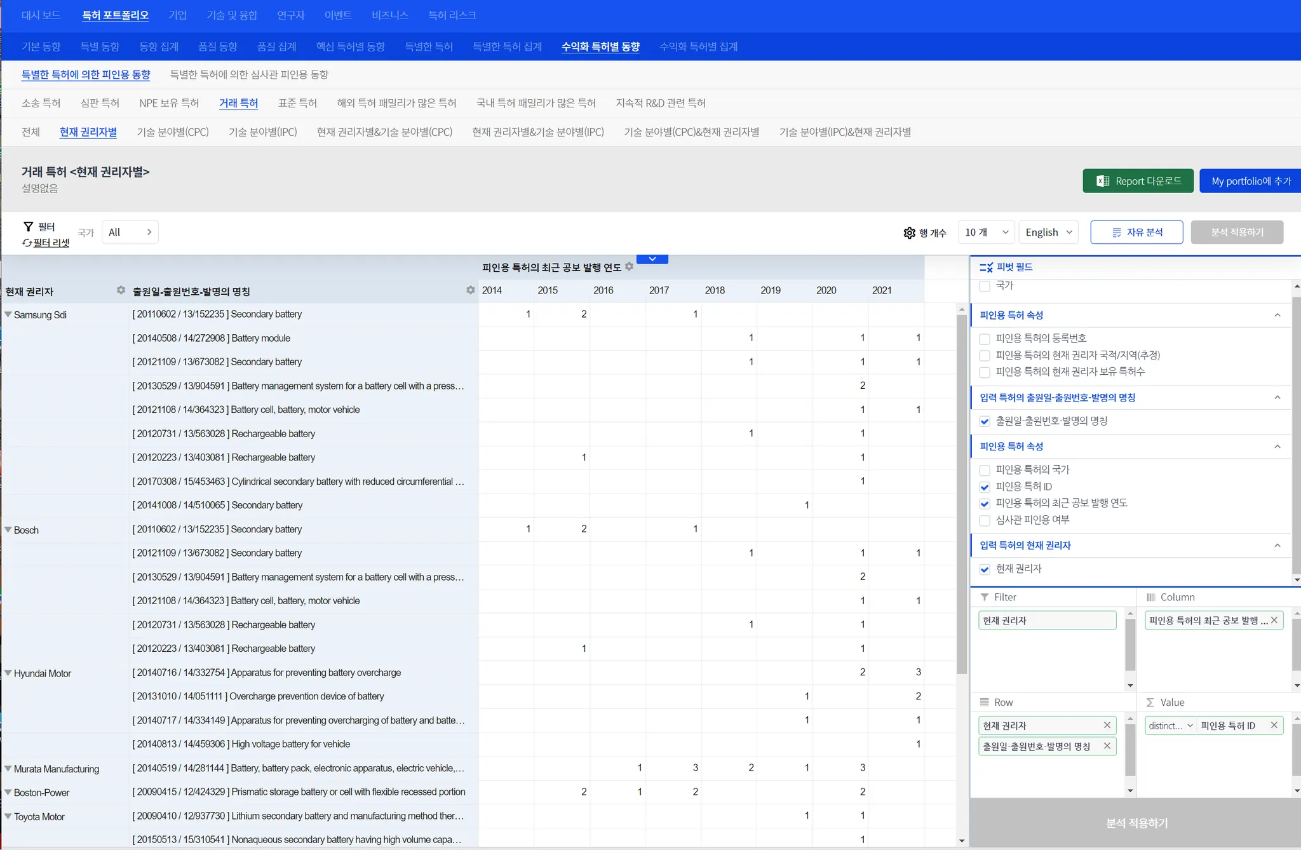Viewport: 1301px width, 850px height.
Task: Click the Report 다운로드 button
Action: click(x=1138, y=181)
